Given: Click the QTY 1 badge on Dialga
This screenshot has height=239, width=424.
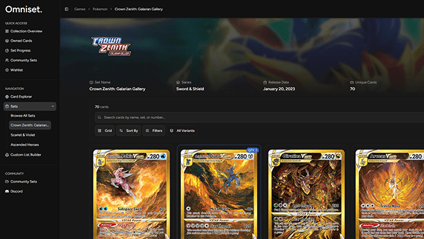Looking at the screenshot, I should [x=252, y=150].
